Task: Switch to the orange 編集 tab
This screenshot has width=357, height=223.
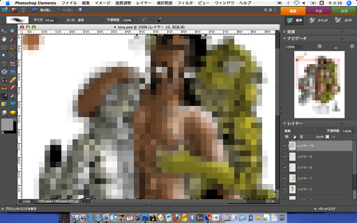Action: pyautogui.click(x=293, y=11)
